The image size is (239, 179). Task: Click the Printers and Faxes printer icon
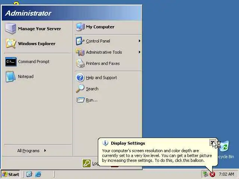click(x=80, y=63)
